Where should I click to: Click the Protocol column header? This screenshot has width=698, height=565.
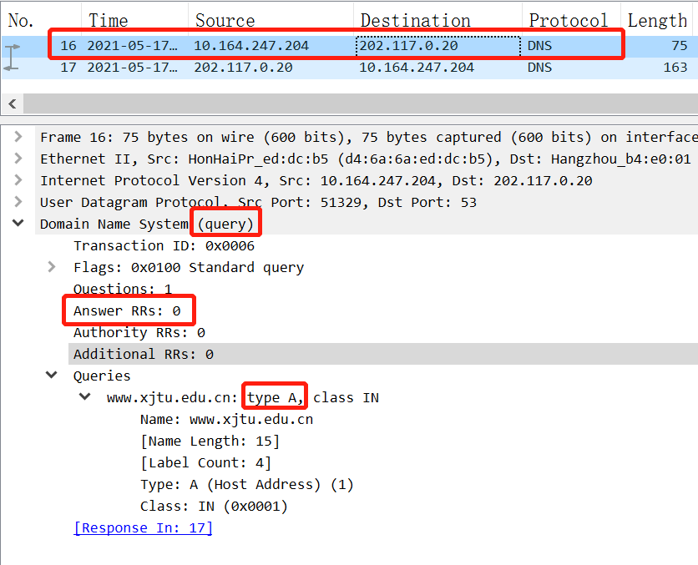pyautogui.click(x=569, y=19)
